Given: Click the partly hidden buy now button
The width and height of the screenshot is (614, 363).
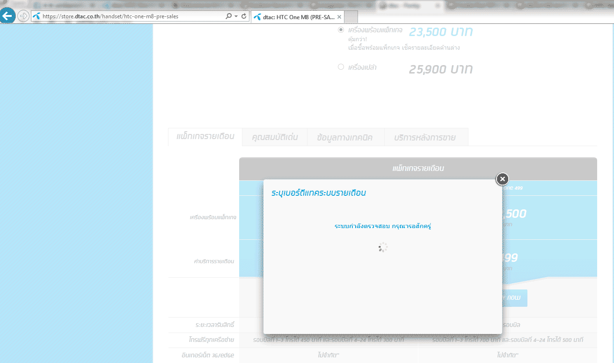Looking at the screenshot, I should pyautogui.click(x=515, y=298).
